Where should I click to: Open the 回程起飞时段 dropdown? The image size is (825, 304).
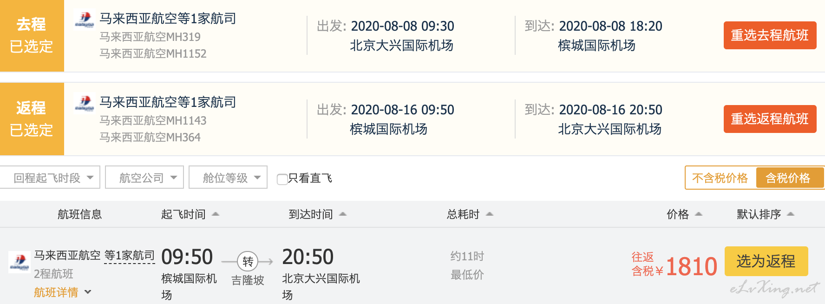50,178
